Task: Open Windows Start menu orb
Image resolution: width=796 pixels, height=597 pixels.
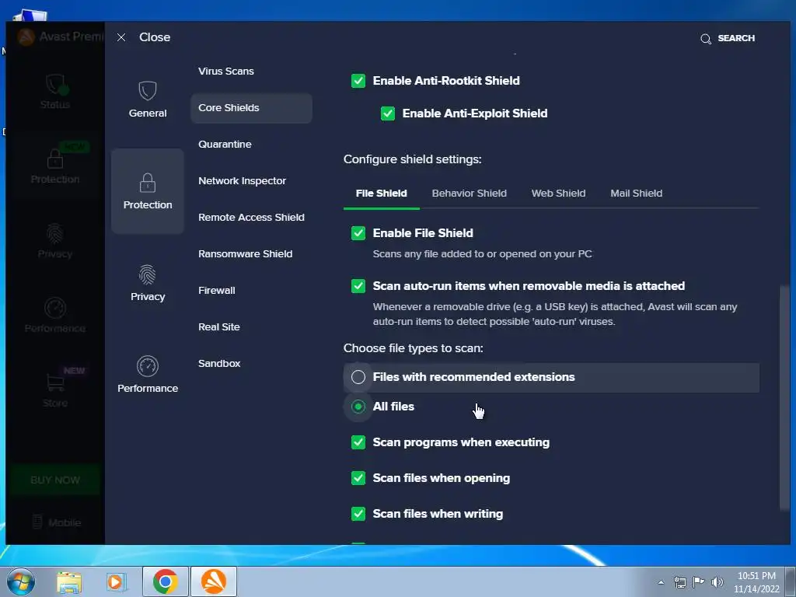Action: [19, 581]
